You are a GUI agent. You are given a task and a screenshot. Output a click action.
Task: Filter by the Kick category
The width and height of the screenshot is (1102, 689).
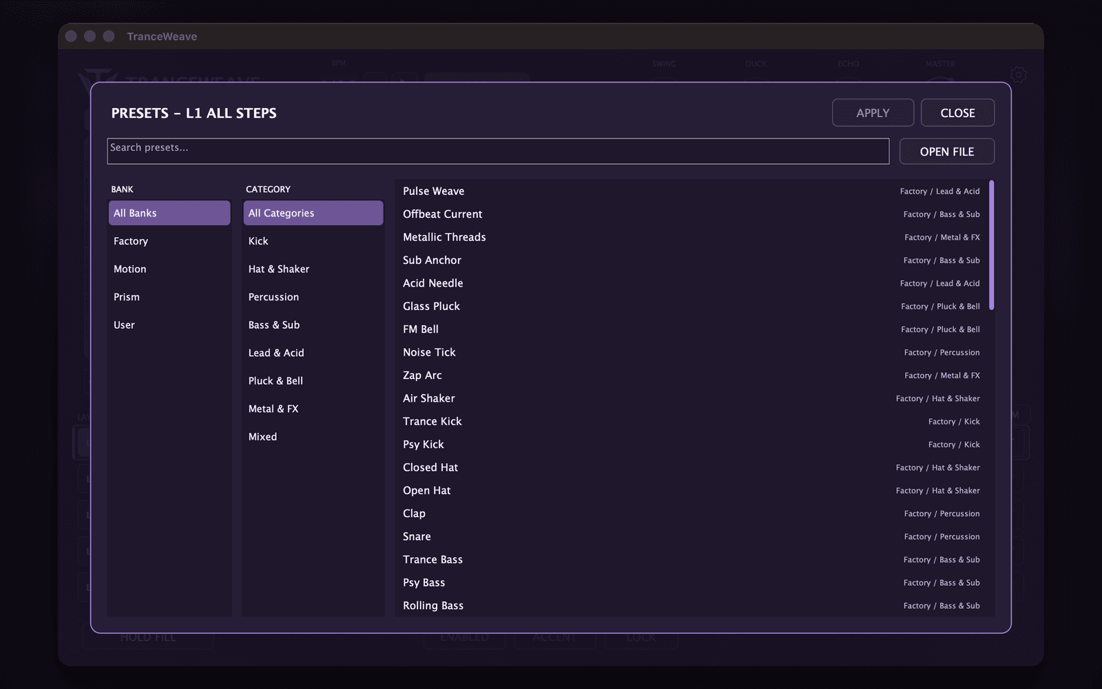(313, 241)
